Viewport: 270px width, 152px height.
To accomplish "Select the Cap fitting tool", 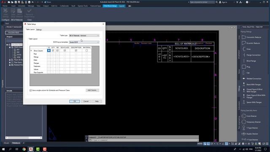I will pos(246,73).
